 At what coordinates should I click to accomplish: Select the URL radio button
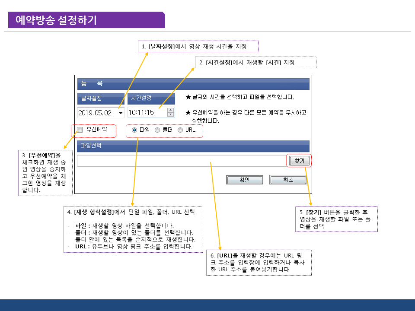pos(180,130)
